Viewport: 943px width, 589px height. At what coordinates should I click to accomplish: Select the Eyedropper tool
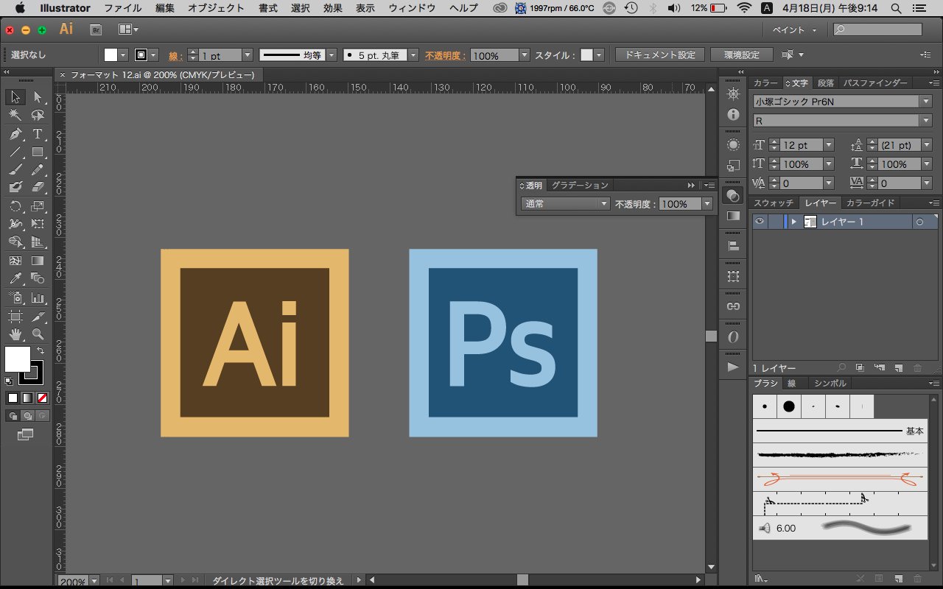coord(15,278)
